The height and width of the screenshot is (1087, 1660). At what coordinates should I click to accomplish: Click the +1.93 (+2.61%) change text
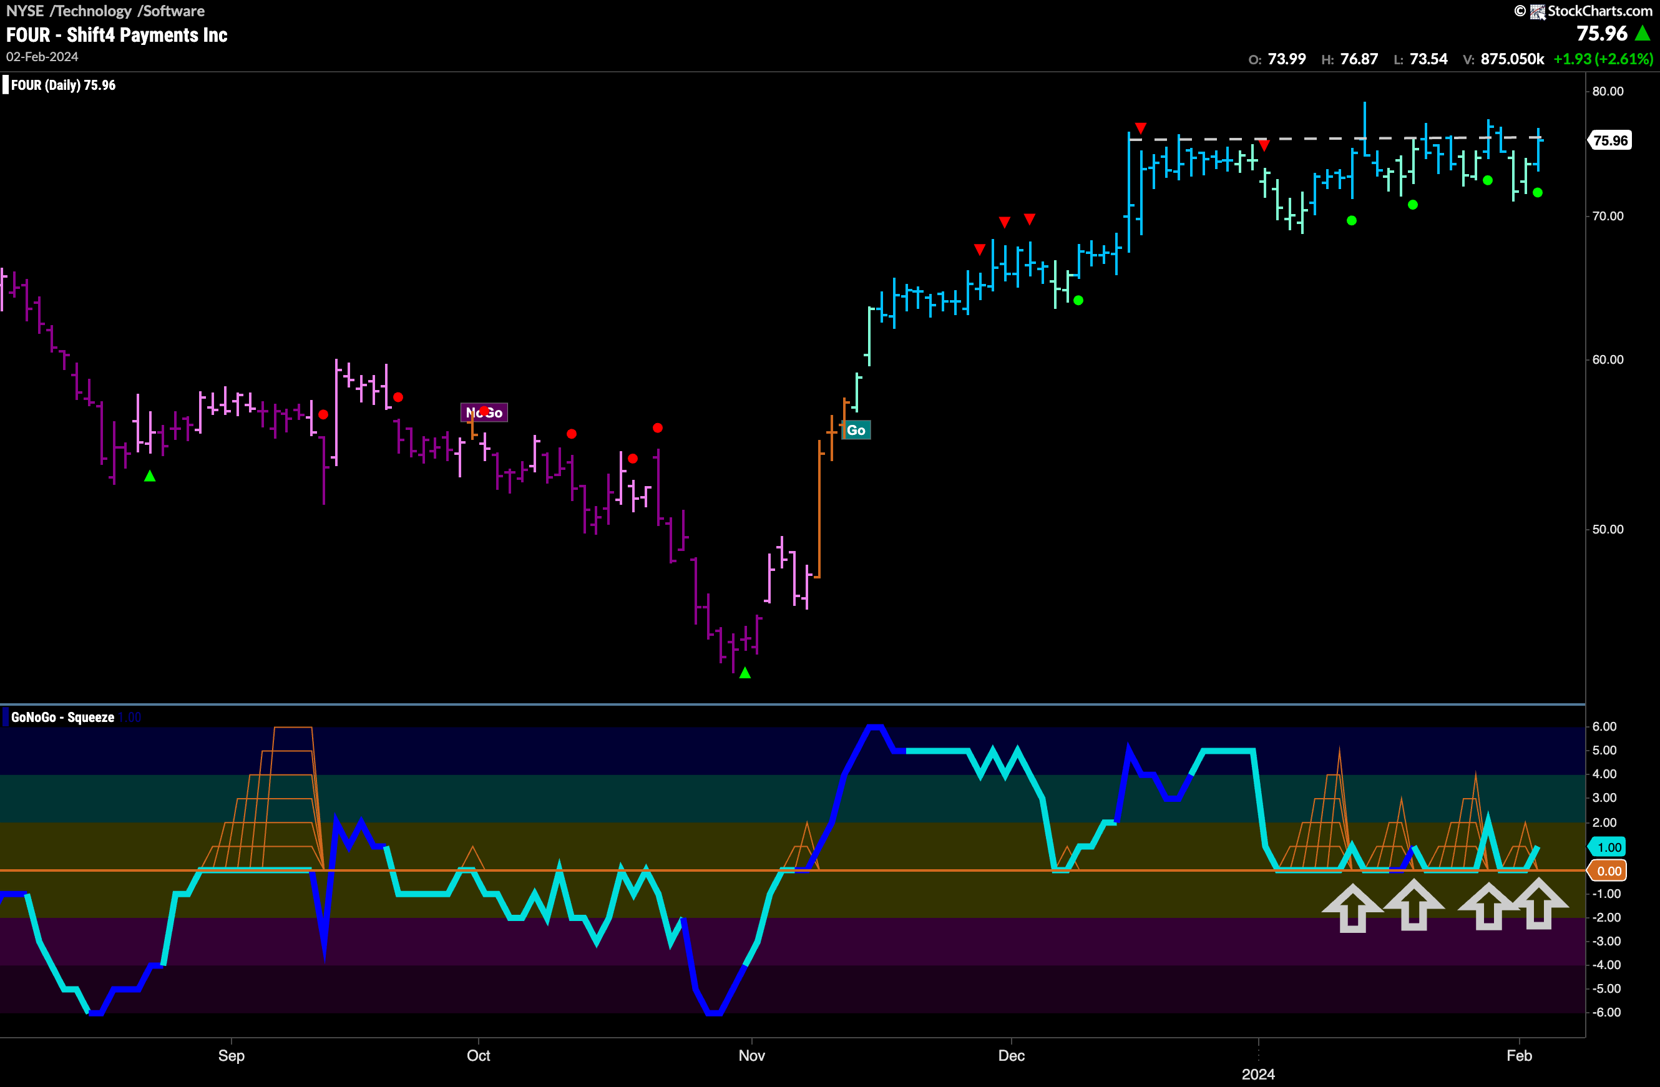click(1603, 59)
